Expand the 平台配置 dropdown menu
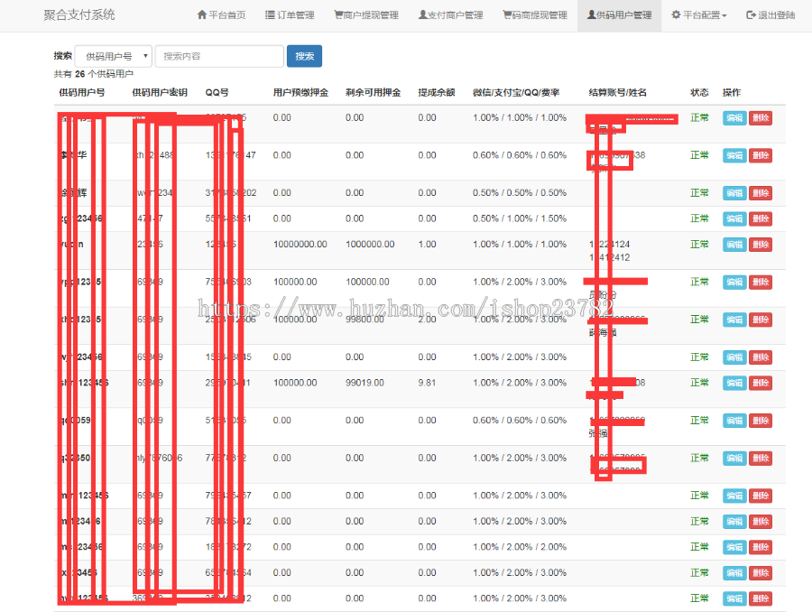The height and width of the screenshot is (612, 812). pyautogui.click(x=699, y=15)
